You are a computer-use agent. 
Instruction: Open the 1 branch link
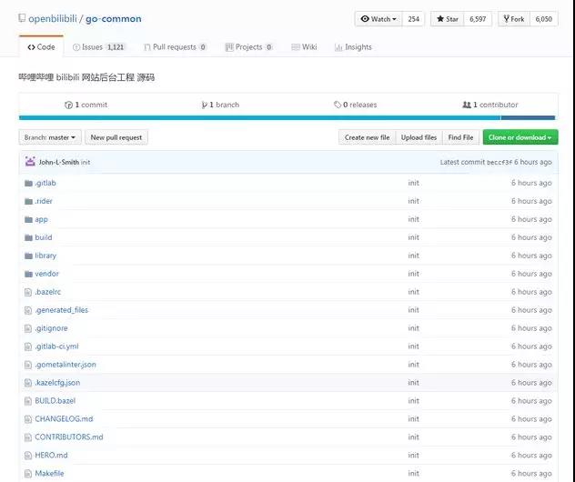[x=220, y=105]
